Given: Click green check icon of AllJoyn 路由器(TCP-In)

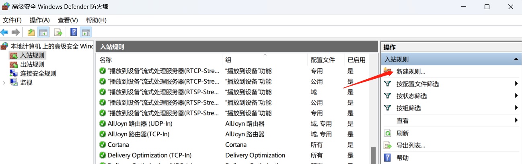Looking at the screenshot, I should 103,134.
